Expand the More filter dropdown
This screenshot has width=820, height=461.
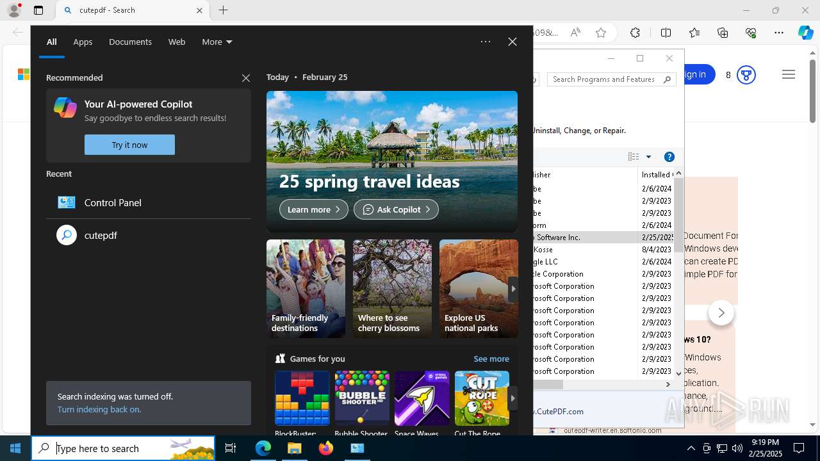click(x=217, y=42)
